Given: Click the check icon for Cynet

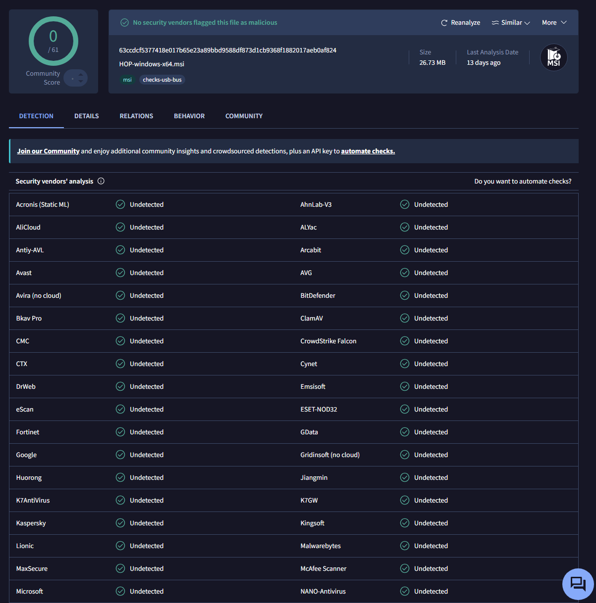Looking at the screenshot, I should [405, 364].
